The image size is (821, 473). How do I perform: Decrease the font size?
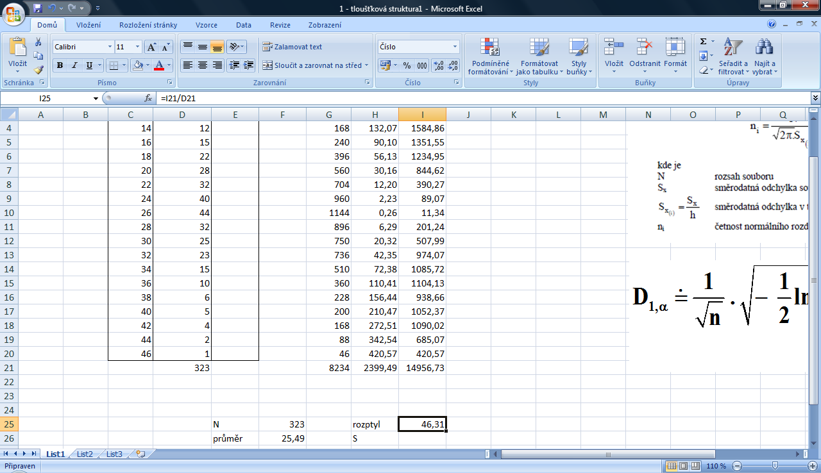pos(165,47)
